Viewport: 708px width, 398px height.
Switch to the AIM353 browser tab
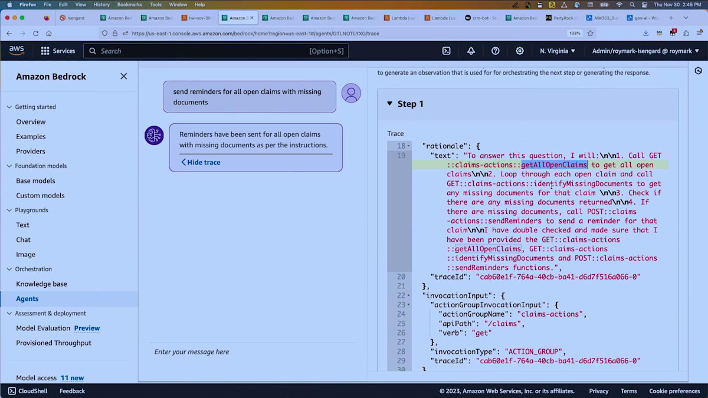tap(604, 18)
